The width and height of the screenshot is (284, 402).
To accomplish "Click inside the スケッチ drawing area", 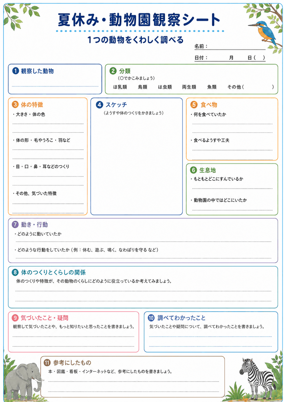I will point(136,164).
